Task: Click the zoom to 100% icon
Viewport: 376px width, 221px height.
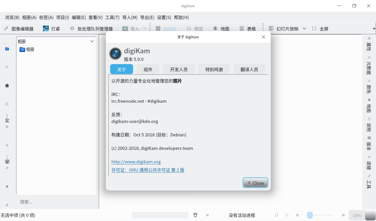Action: point(287,215)
